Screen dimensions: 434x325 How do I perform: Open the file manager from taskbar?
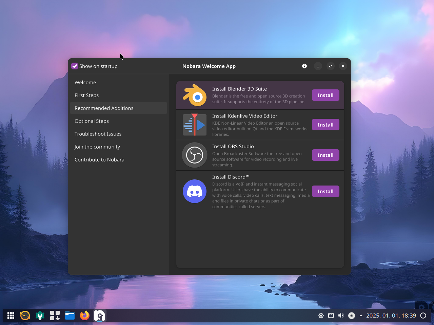[x=70, y=316]
